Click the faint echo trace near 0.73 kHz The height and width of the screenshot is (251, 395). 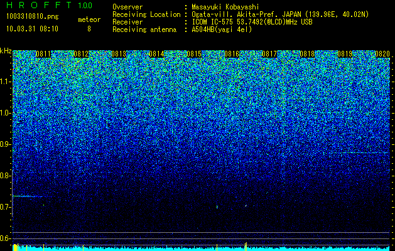point(31,196)
